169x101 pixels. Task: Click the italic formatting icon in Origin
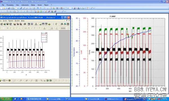coord(10,28)
